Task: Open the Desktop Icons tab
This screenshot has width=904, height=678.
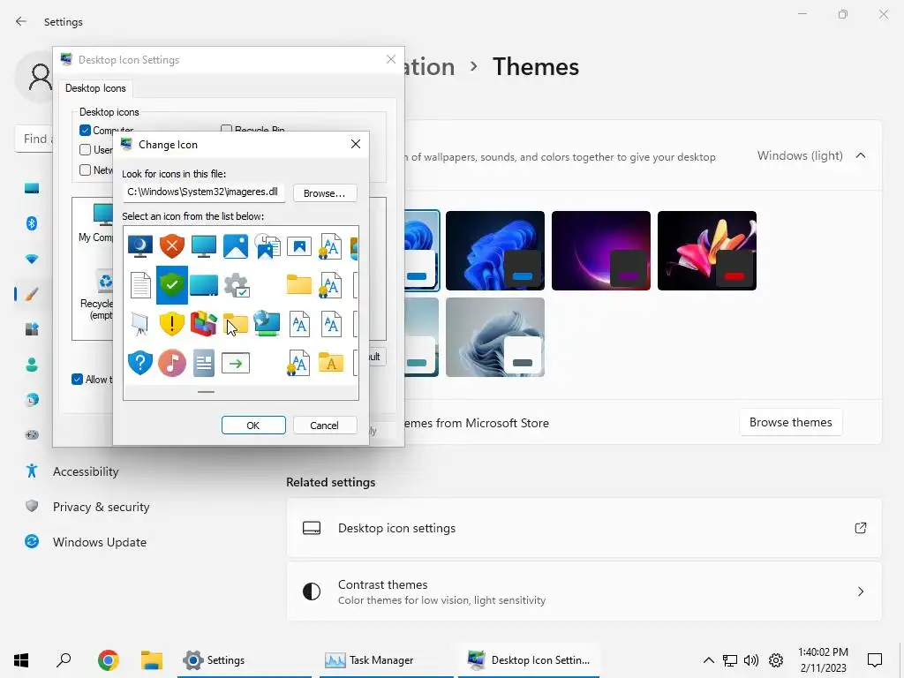Action: pos(95,88)
